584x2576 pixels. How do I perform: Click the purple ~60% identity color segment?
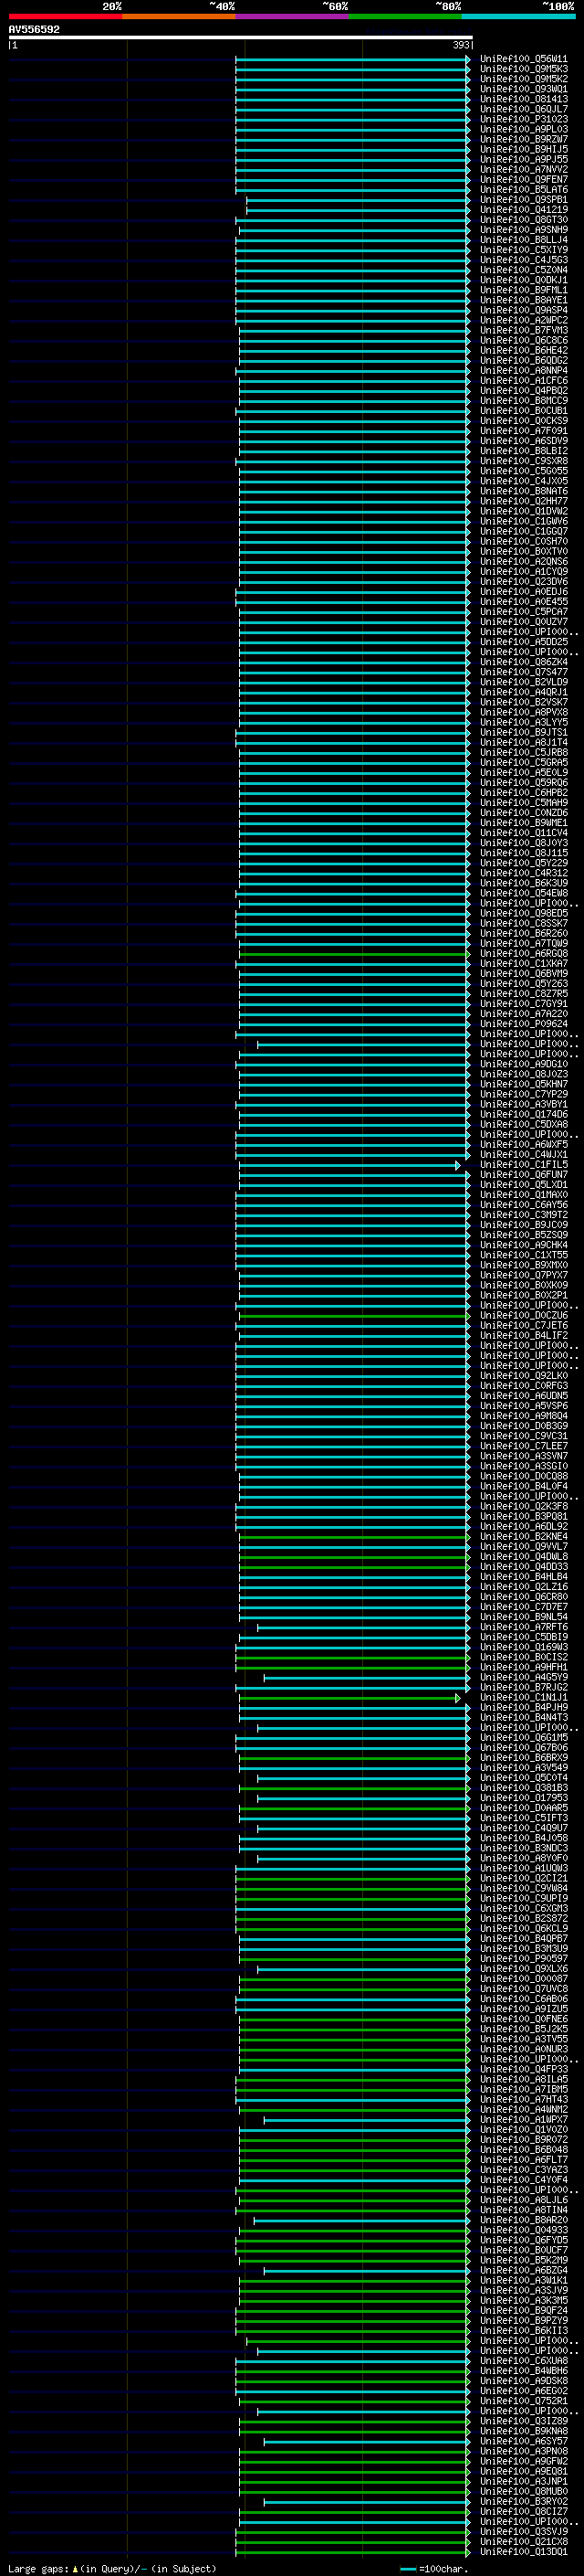coord(293,16)
